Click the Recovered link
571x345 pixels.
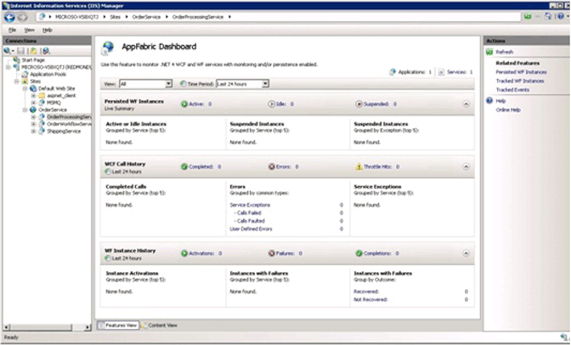point(366,292)
